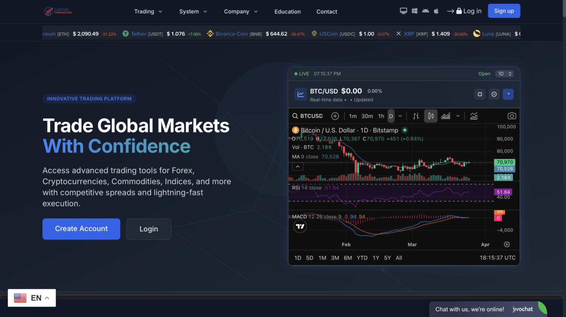Viewport: 566px width, 317px height.
Task: Click the indicators chart icon near compare
Action: [x=474, y=116]
